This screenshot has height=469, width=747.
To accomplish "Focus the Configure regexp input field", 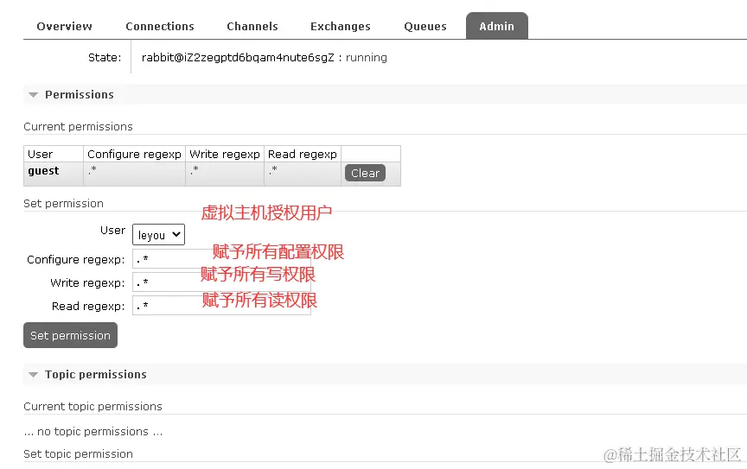I will click(221, 259).
